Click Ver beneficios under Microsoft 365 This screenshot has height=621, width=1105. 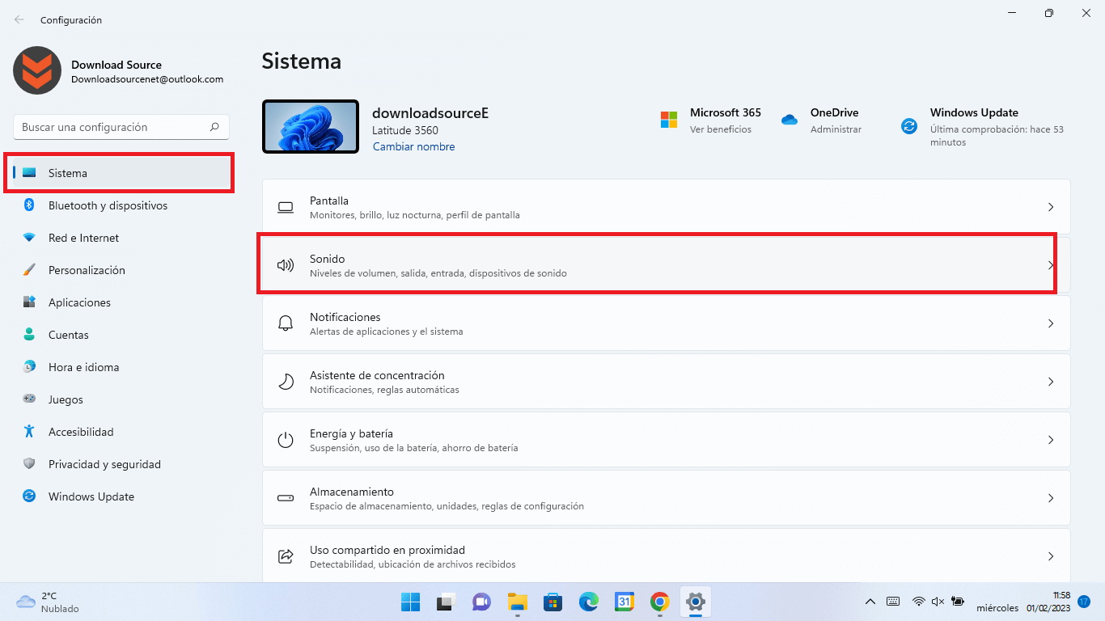(721, 129)
